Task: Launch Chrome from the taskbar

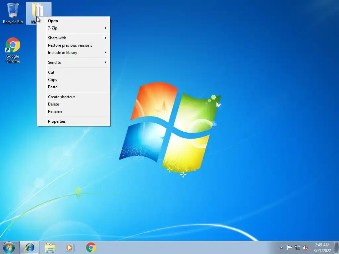Action: [91, 247]
